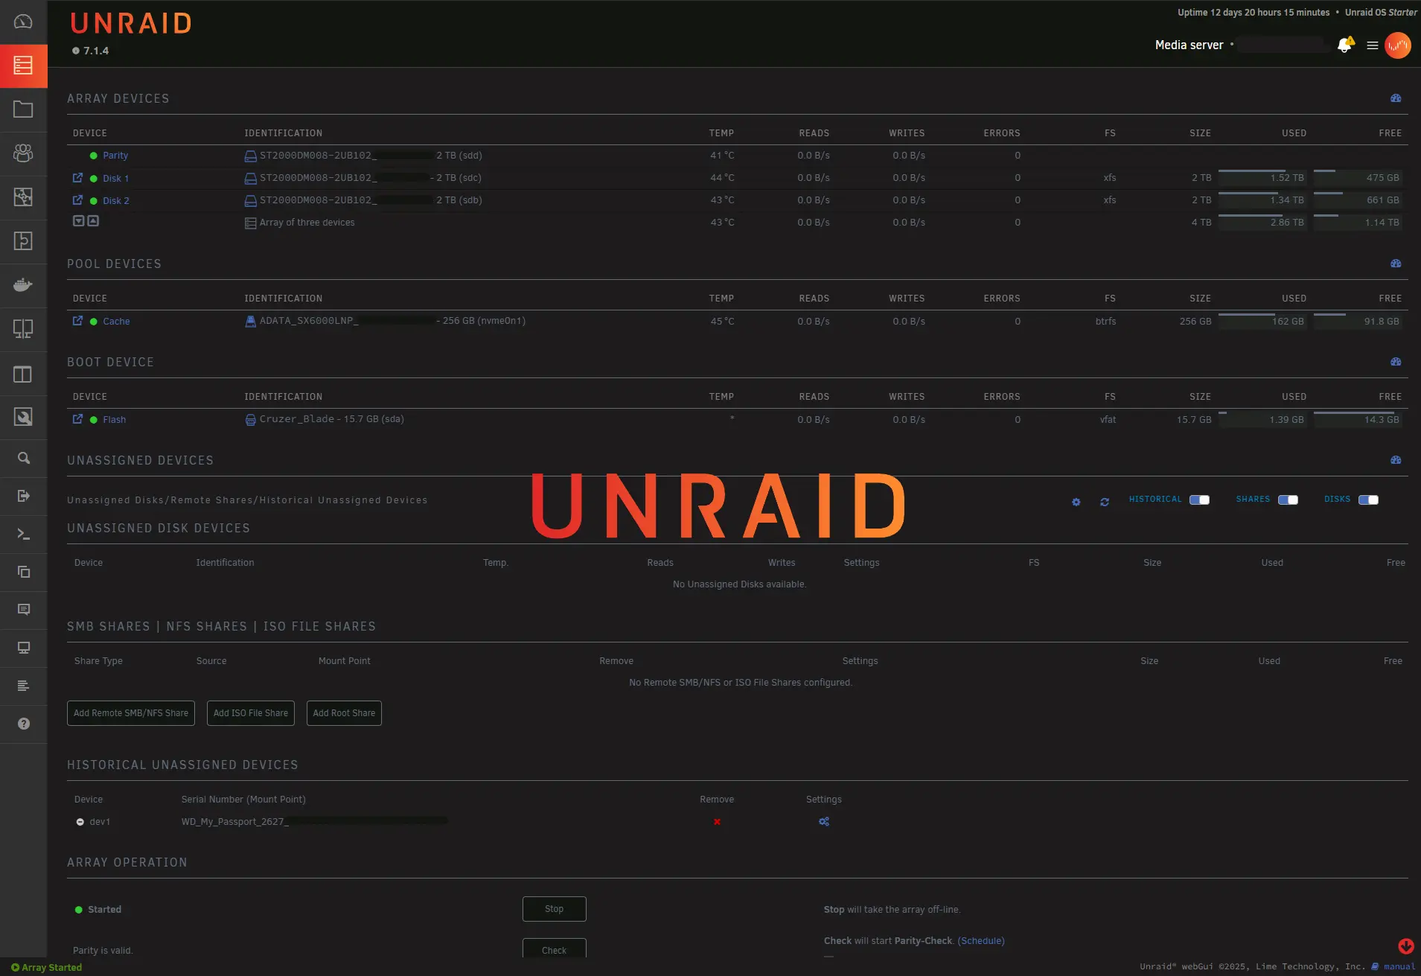Click the search magnifier icon in sidebar
Image resolution: width=1421 pixels, height=976 pixels.
pos(24,458)
